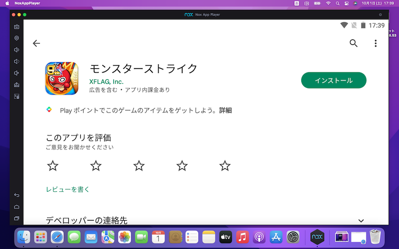Open Nox recent apps button

point(16,218)
